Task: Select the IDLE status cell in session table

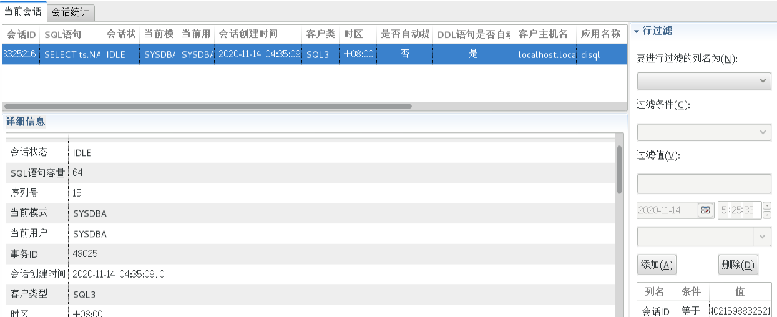Action: tap(121, 54)
